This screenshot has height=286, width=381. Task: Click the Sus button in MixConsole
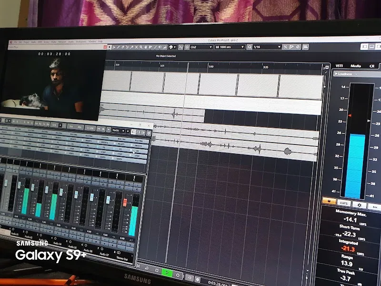(71, 126)
